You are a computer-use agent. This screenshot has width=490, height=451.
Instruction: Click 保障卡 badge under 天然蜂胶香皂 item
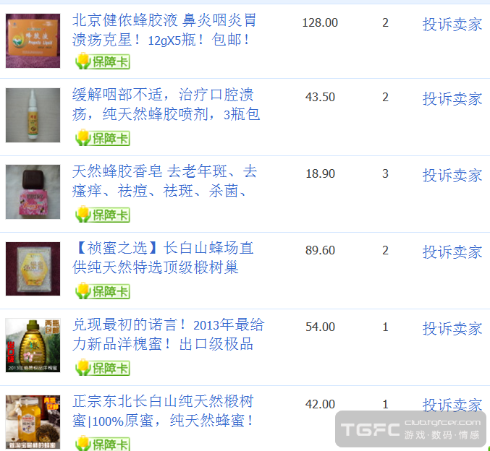click(x=103, y=215)
